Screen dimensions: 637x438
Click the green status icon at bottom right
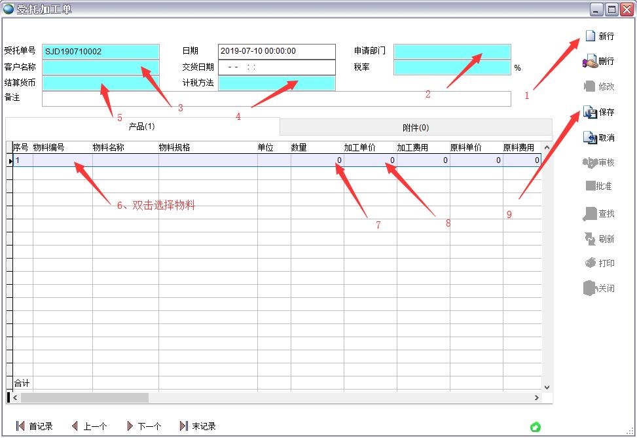click(x=535, y=426)
